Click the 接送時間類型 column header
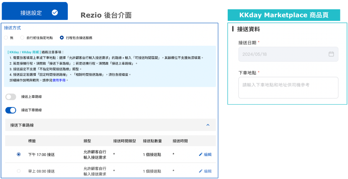This screenshot has height=179, width=348. [125, 141]
